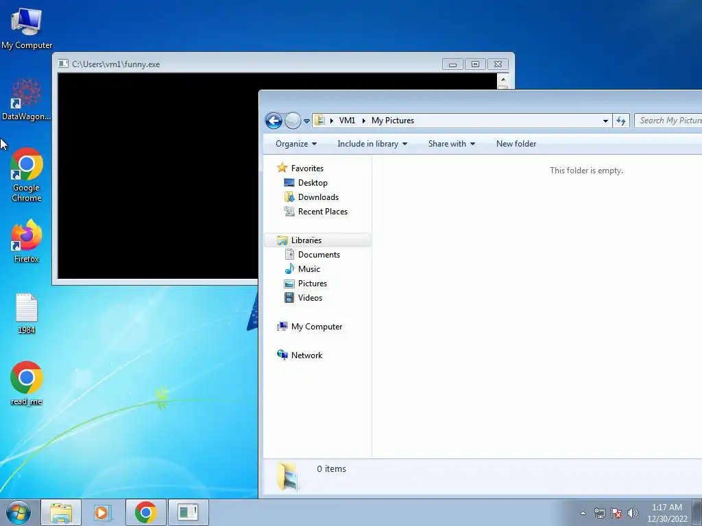The width and height of the screenshot is (702, 526).
Task: Select Favorites in navigation pane
Action: (307, 168)
